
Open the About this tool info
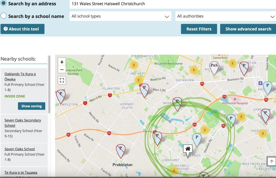coord(22,29)
